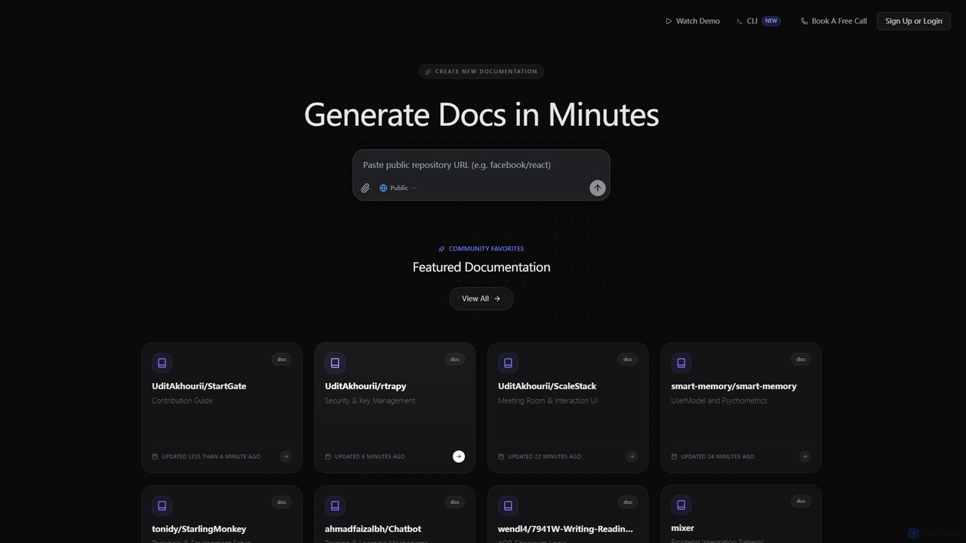Click the white arrow on rtrapy card
Viewport: 966px width, 543px height.
[459, 456]
